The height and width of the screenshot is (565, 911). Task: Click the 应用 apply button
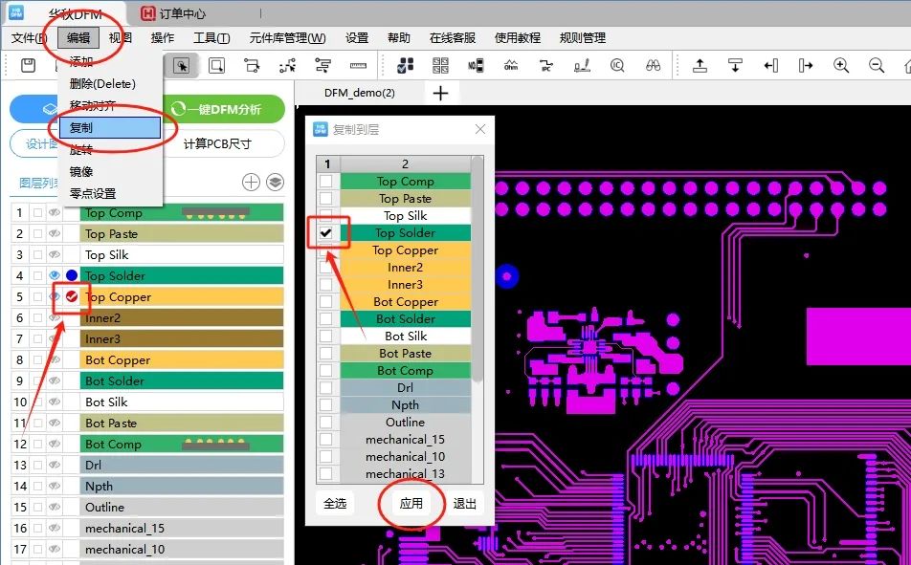click(x=411, y=504)
